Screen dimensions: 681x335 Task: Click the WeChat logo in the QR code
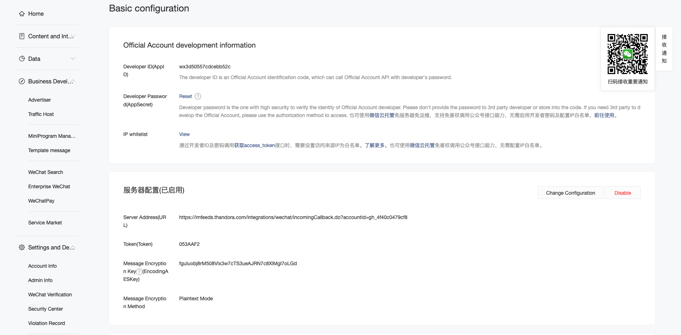click(627, 54)
